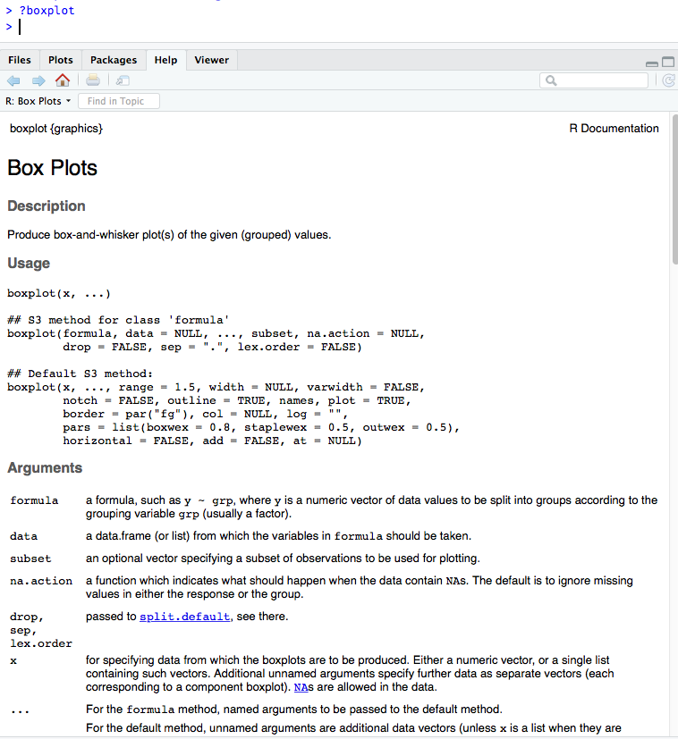Click the forward arrow in Help toolbar
The height and width of the screenshot is (739, 678).
click(x=38, y=80)
